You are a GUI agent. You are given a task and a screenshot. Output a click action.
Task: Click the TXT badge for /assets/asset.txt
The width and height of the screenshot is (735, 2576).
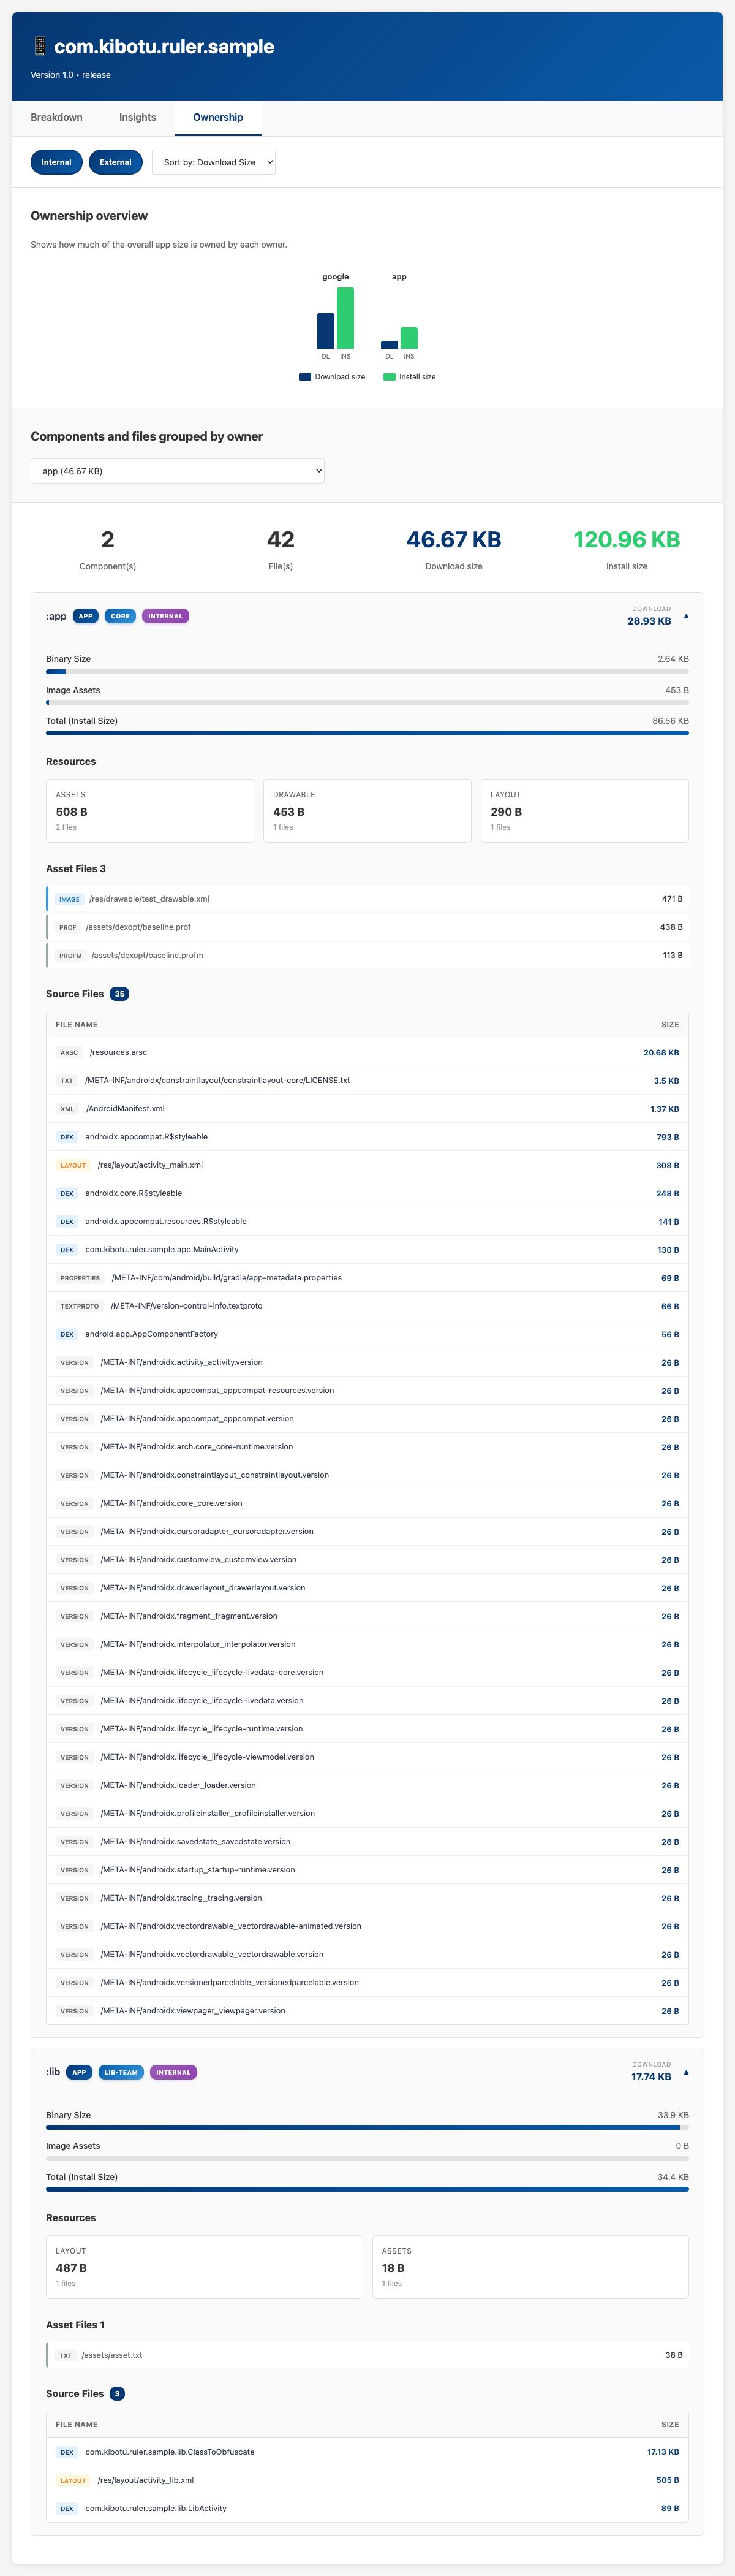pos(66,2355)
